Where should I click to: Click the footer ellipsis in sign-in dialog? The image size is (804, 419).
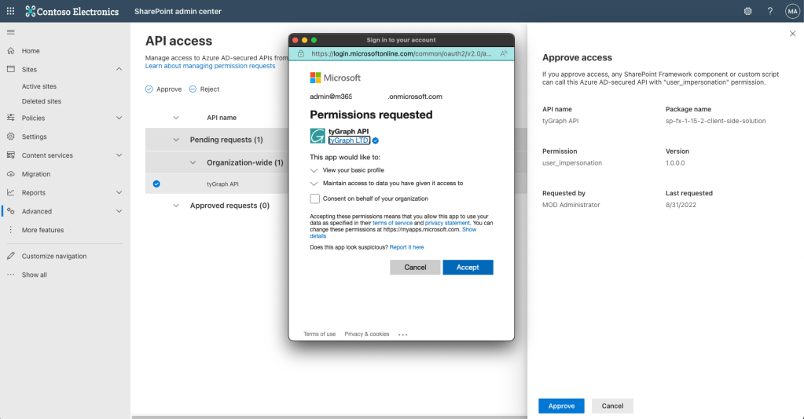pos(403,334)
